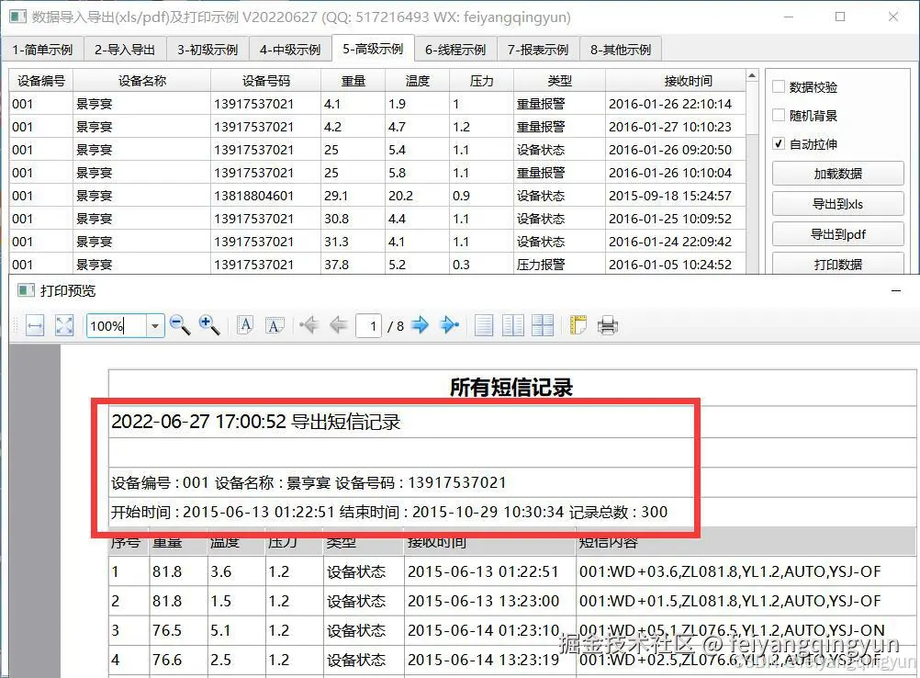Click the 类型 column header in the table
Screen dimensions: 920x678
pos(560,81)
